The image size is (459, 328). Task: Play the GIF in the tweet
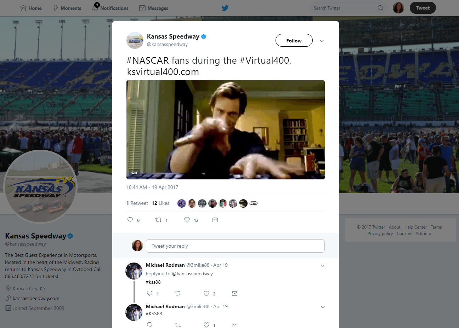(226, 130)
